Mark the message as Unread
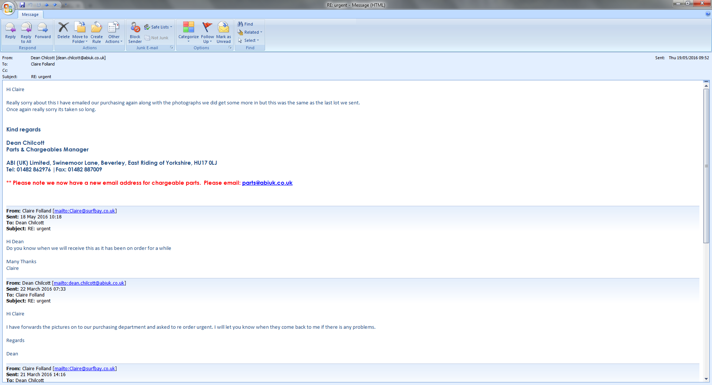The height and width of the screenshot is (385, 712). [x=224, y=33]
